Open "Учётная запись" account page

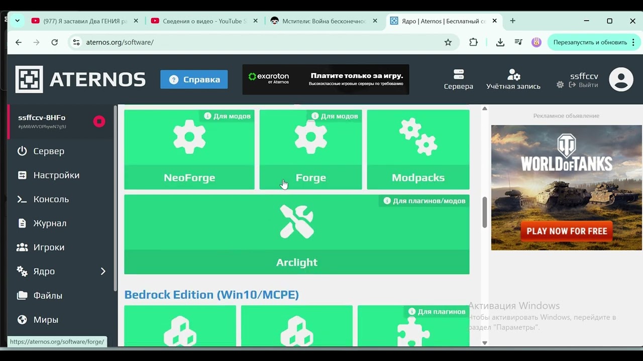[513, 79]
